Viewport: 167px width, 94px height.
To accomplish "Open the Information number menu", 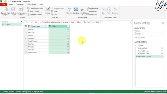I will tap(92, 14).
